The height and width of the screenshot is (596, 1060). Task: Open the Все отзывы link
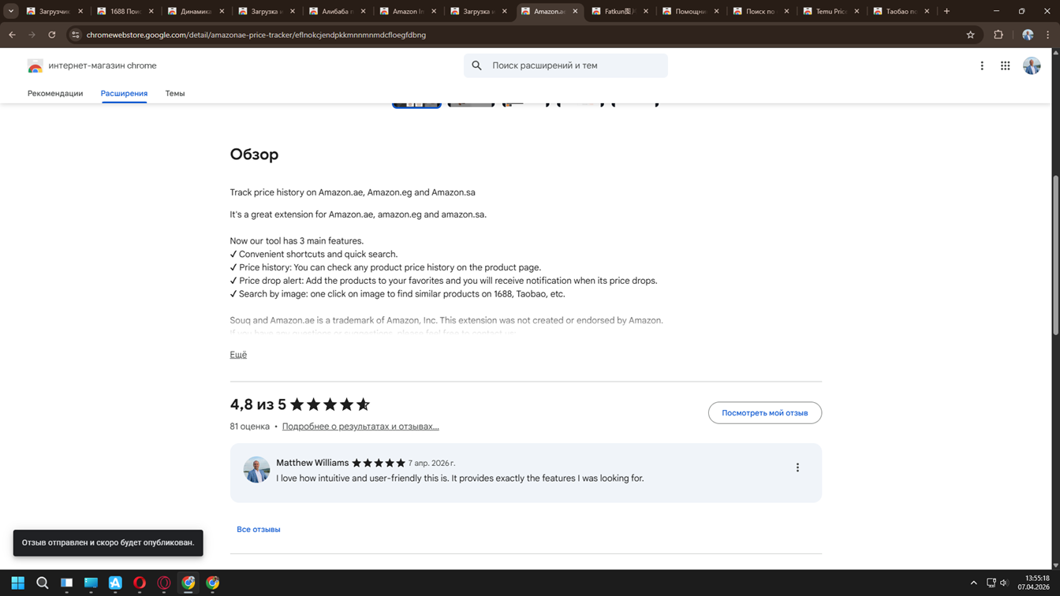tap(259, 530)
